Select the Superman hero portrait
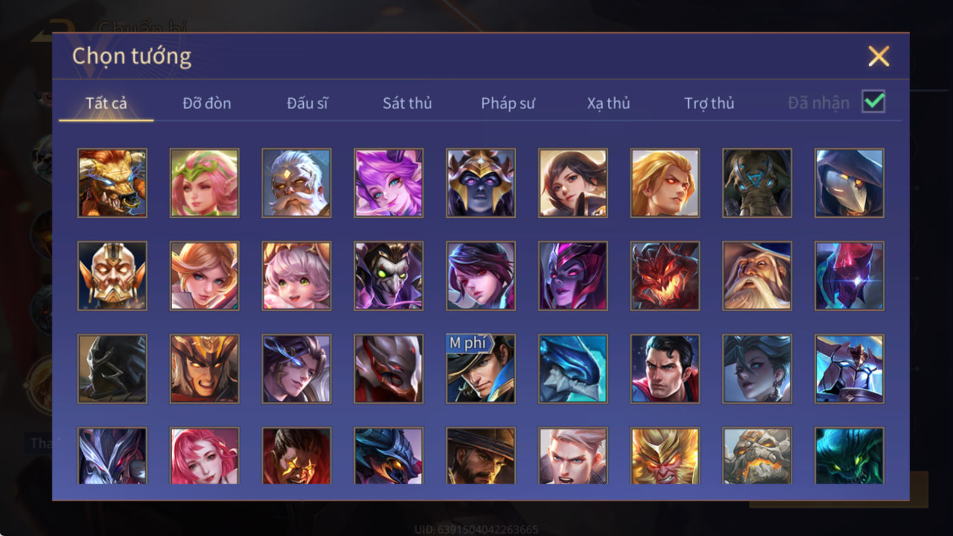 coord(665,369)
